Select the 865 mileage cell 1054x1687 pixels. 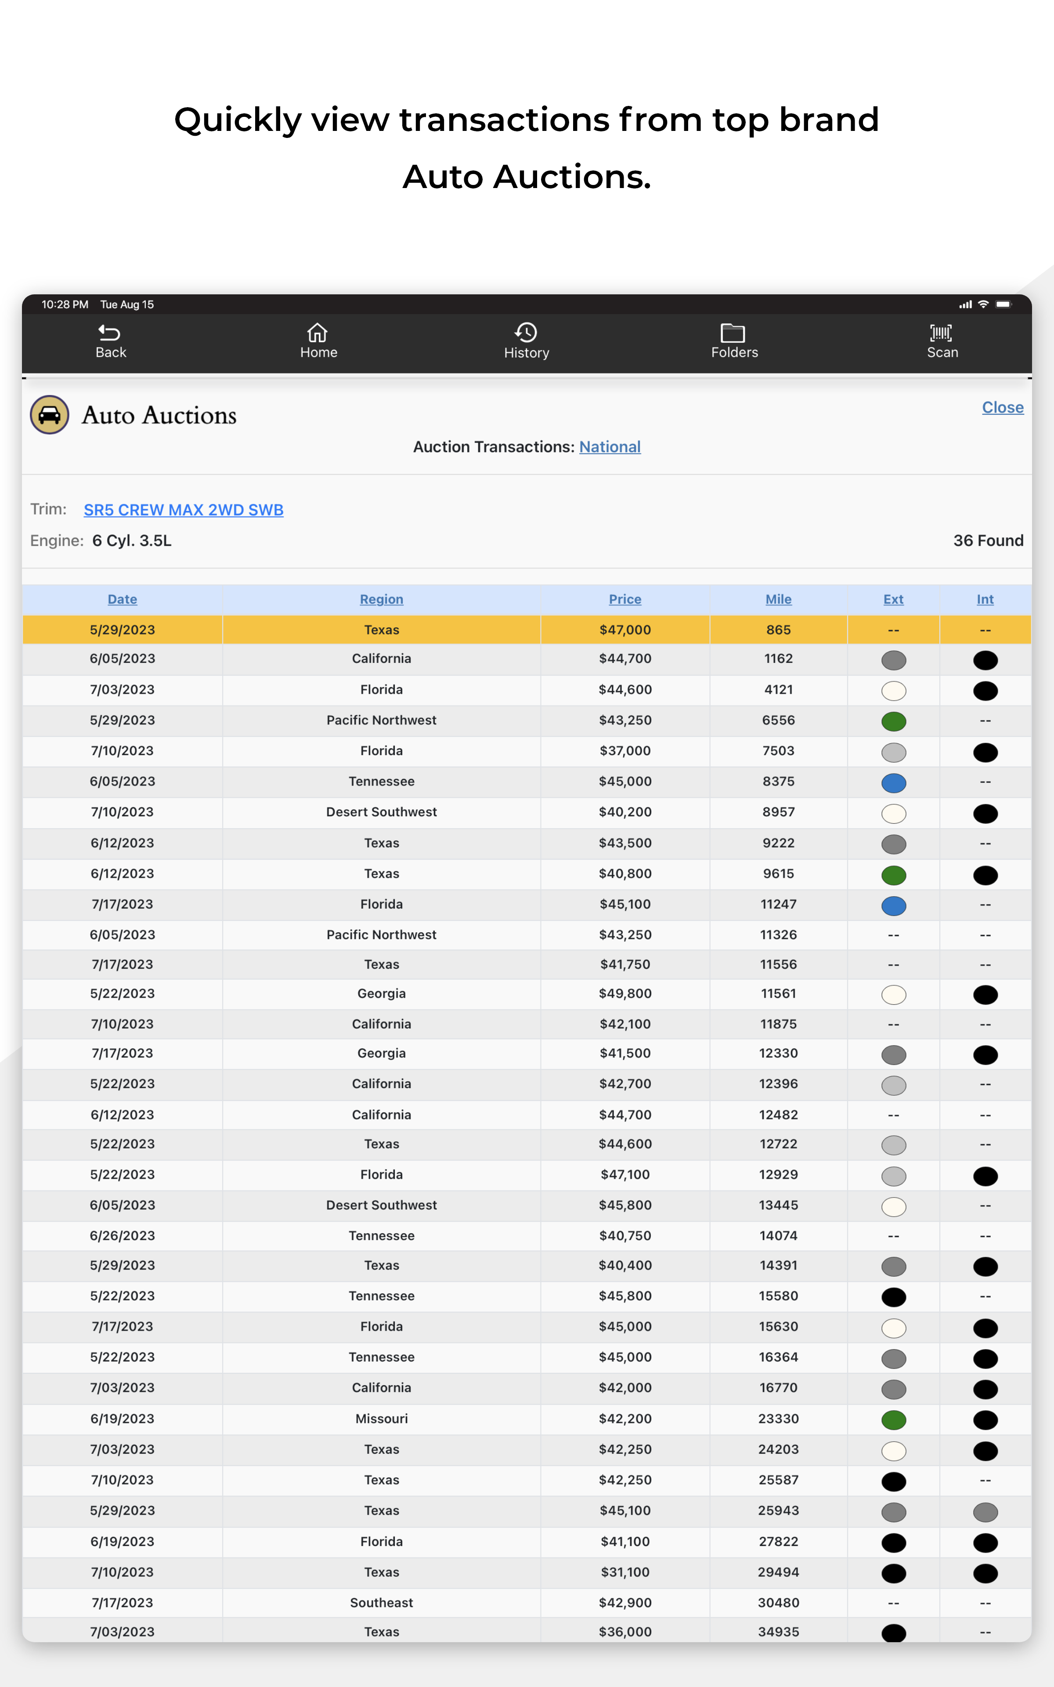(x=779, y=630)
